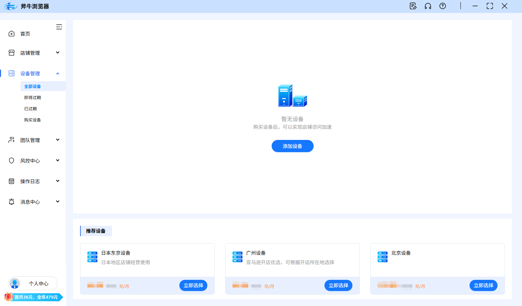
Task: Click the 添加设备 button
Action: pos(292,146)
